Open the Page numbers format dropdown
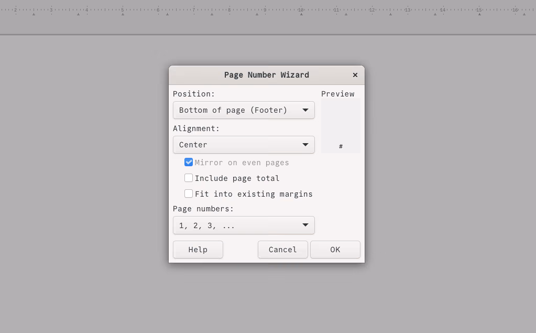536x333 pixels. click(x=244, y=225)
